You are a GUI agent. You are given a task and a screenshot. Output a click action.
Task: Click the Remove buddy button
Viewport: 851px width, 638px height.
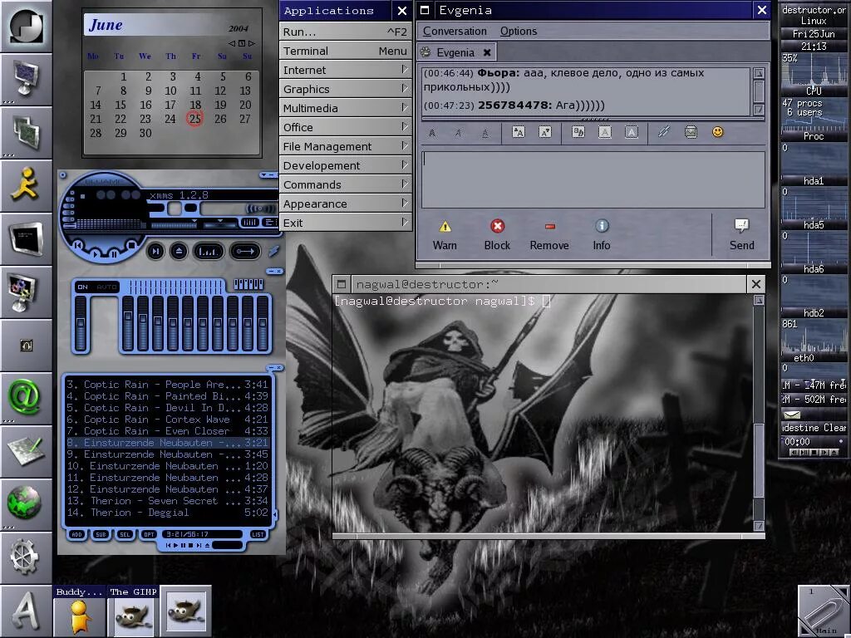pos(549,235)
